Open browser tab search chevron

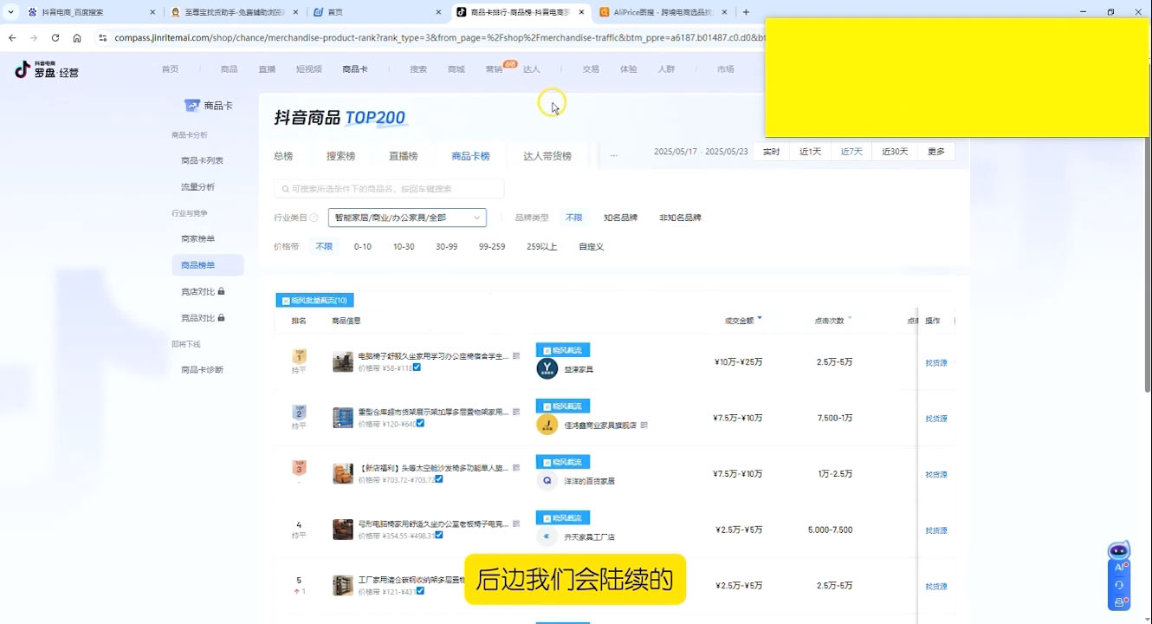(10, 12)
